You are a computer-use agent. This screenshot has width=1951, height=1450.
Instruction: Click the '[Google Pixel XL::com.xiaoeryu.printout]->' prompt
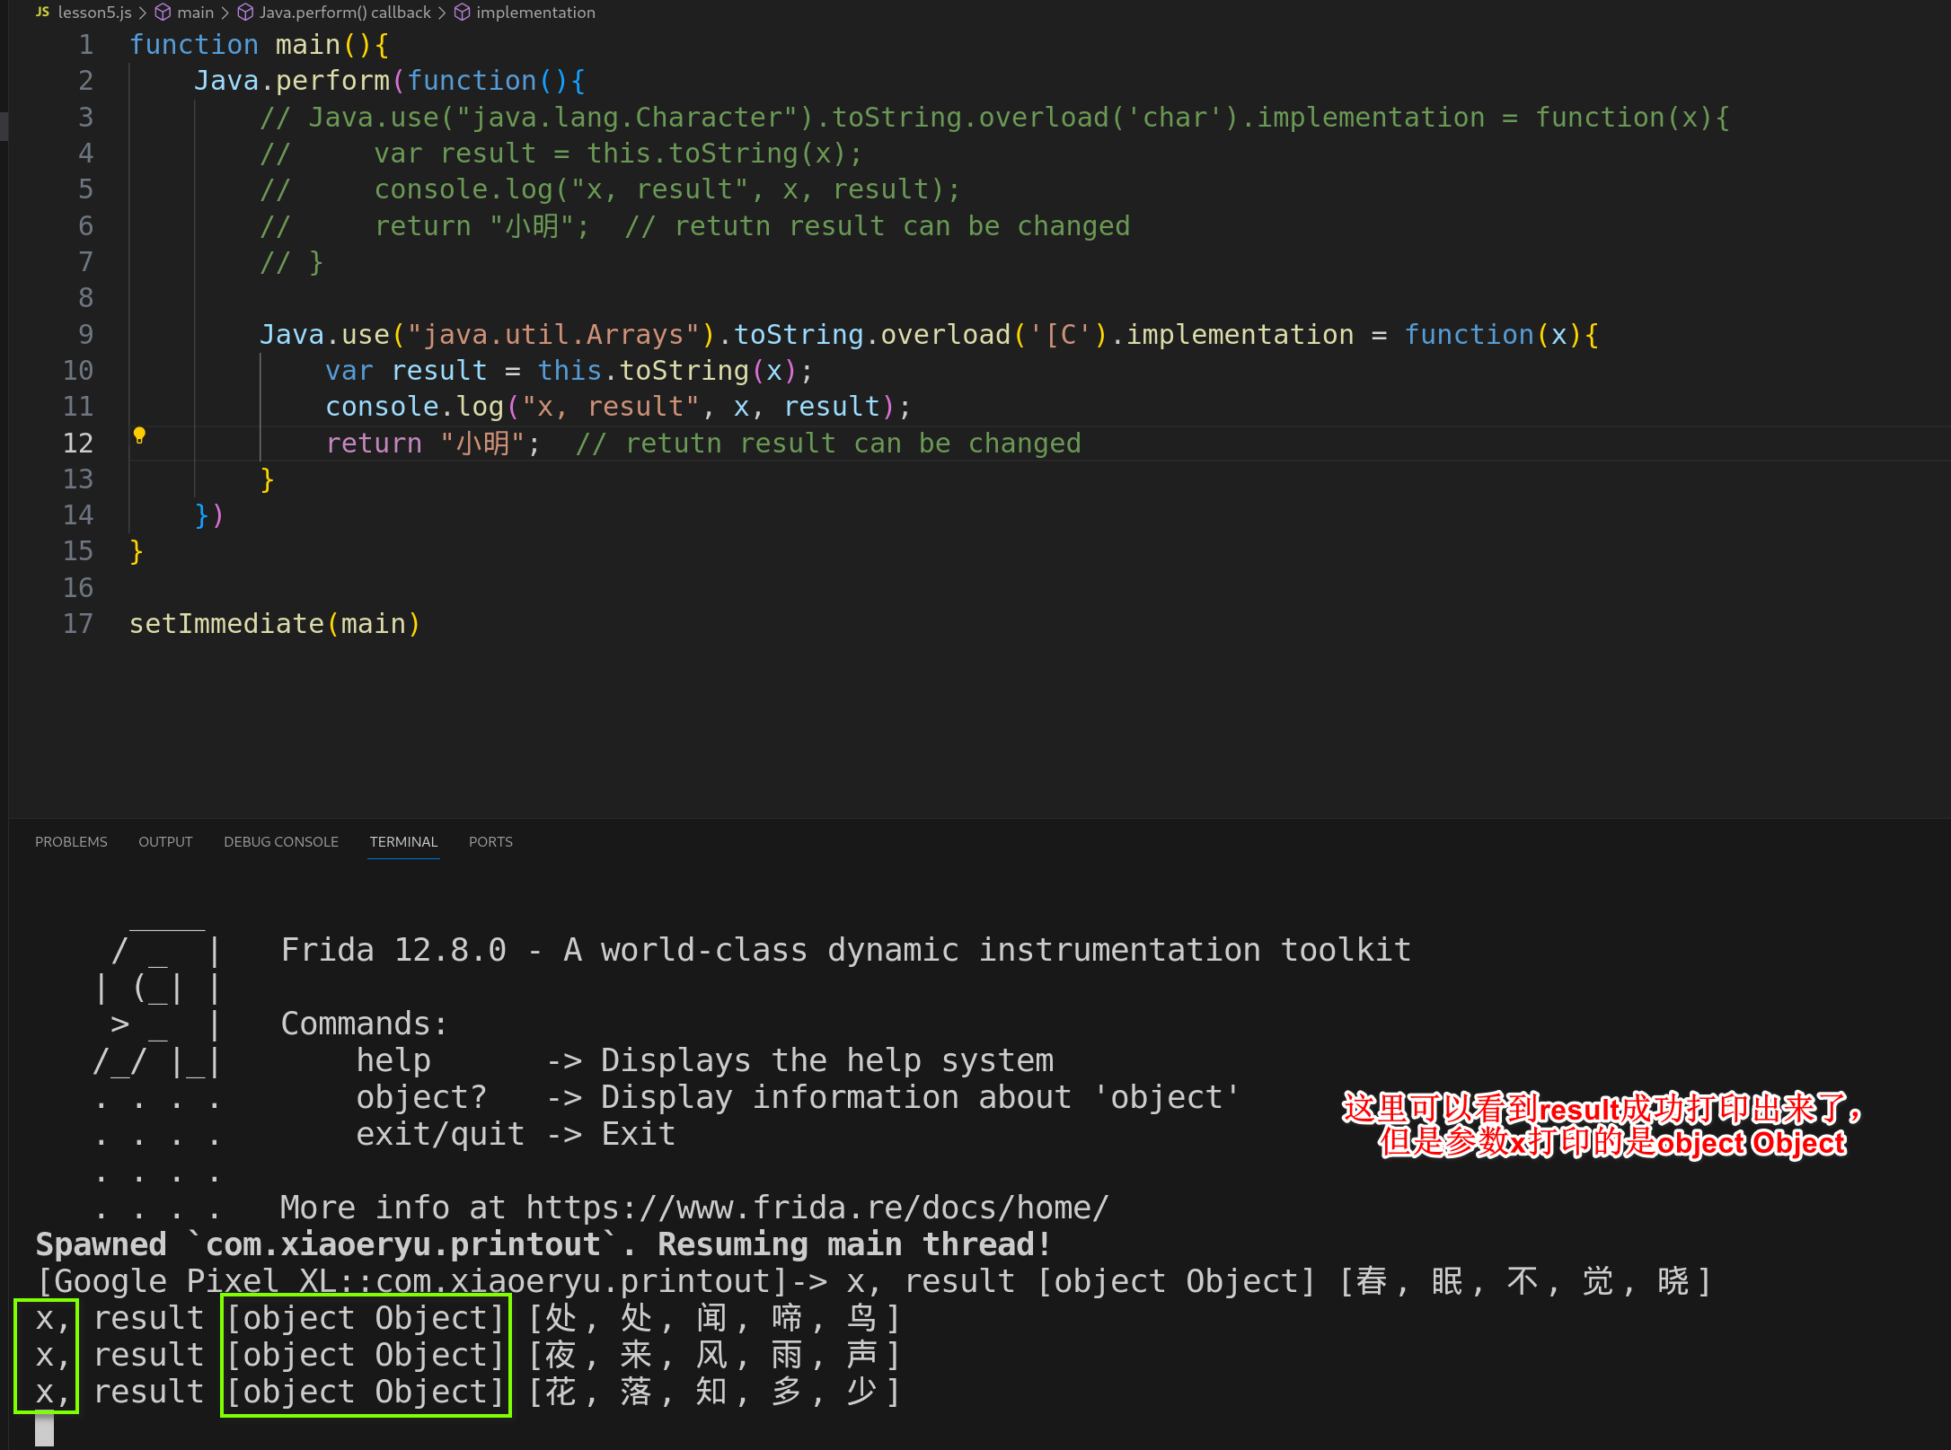[x=431, y=1281]
